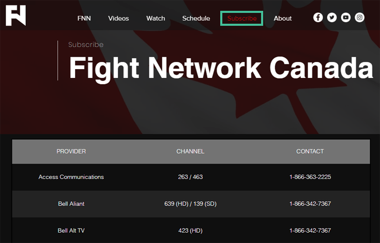Image resolution: width=380 pixels, height=243 pixels.
Task: Click the PROVIDER column header
Action: coord(71,151)
